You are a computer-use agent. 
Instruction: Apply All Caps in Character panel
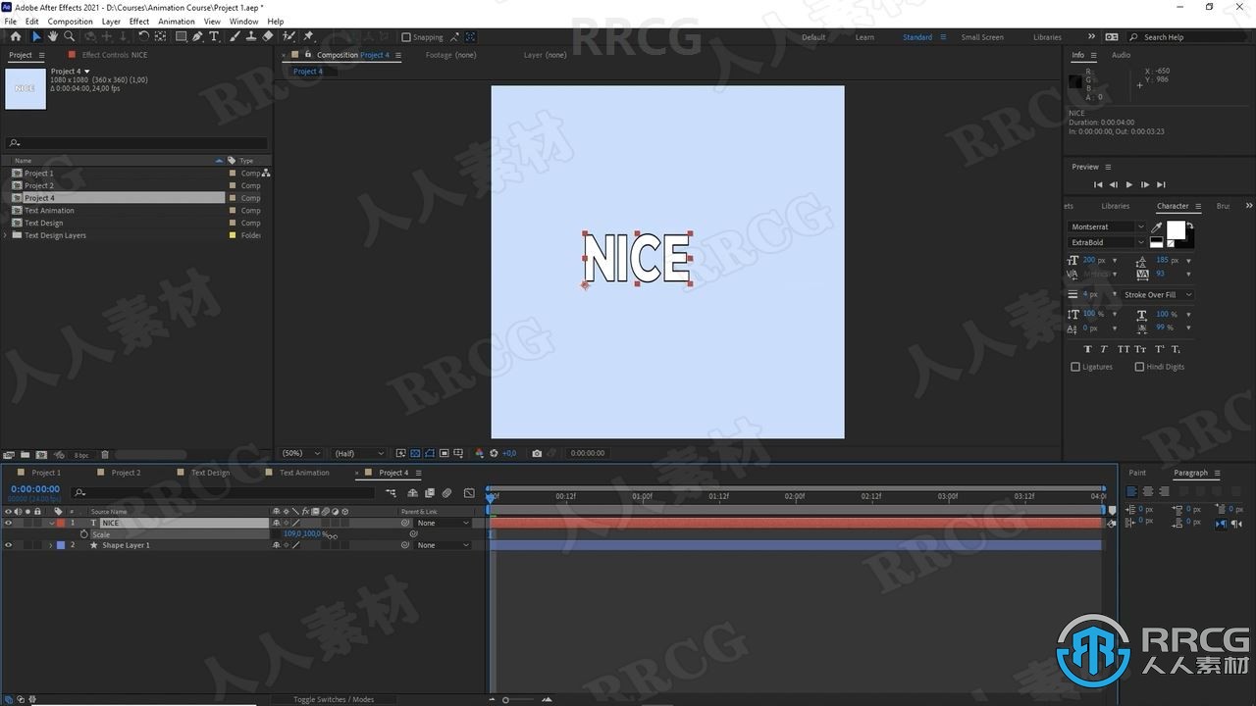coord(1124,349)
